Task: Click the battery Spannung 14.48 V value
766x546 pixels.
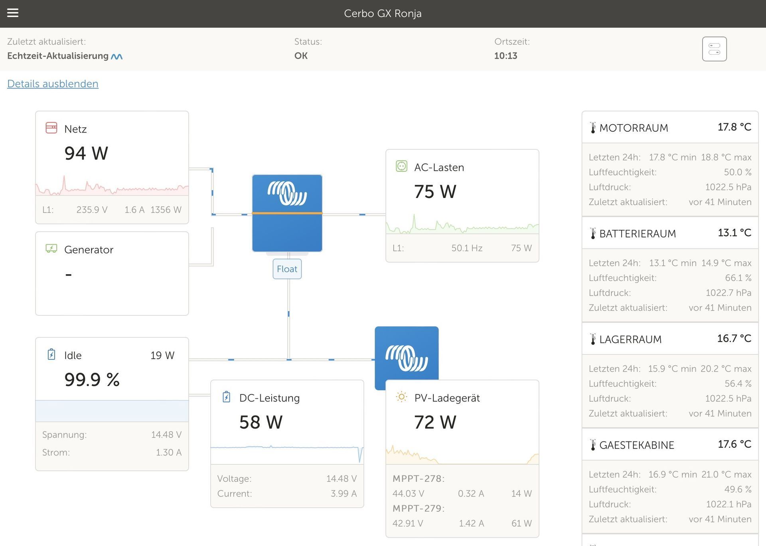Action: coord(166,435)
